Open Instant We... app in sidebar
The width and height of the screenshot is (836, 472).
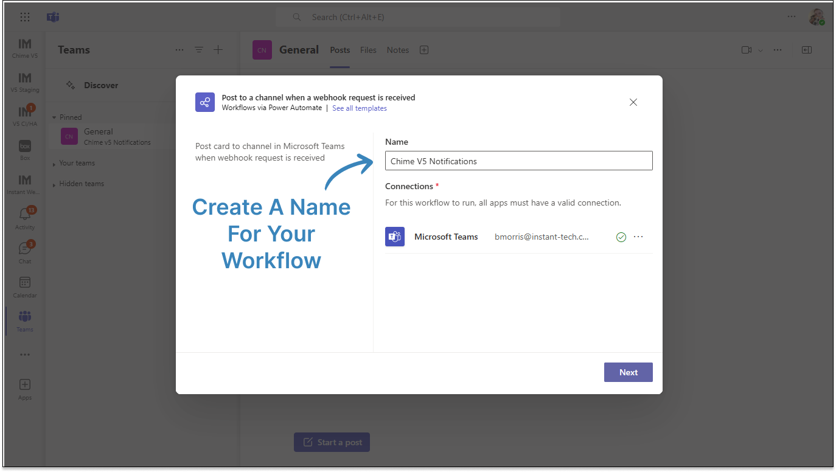(x=25, y=184)
